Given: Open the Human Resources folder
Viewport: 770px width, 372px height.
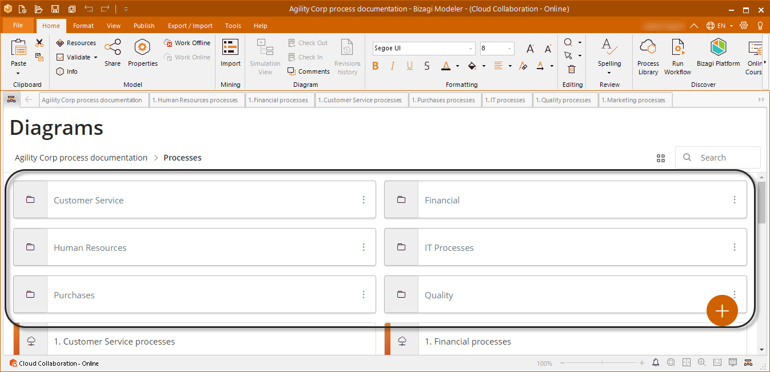Looking at the screenshot, I should tap(194, 247).
